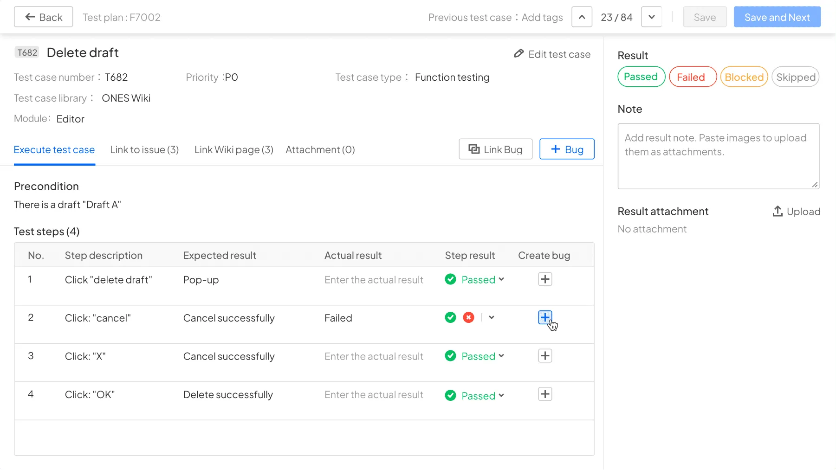The width and height of the screenshot is (836, 470).
Task: Click green check icon for step 3
Action: pos(450,356)
